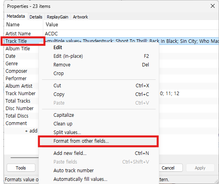Screen dimensions: 219x184
Task: Select Edit (in-place) menu entry
Action: tap(99, 56)
